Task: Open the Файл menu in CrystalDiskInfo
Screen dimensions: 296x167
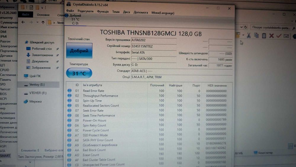Action: [70, 11]
